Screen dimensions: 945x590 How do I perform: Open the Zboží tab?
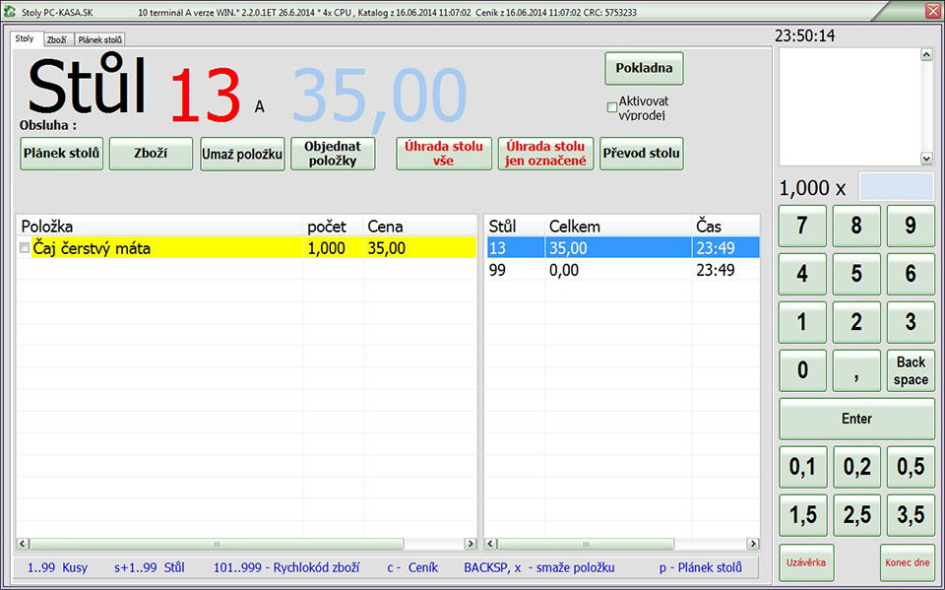(57, 39)
